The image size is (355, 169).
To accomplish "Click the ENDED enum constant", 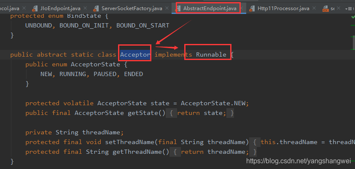I will 133,74.
